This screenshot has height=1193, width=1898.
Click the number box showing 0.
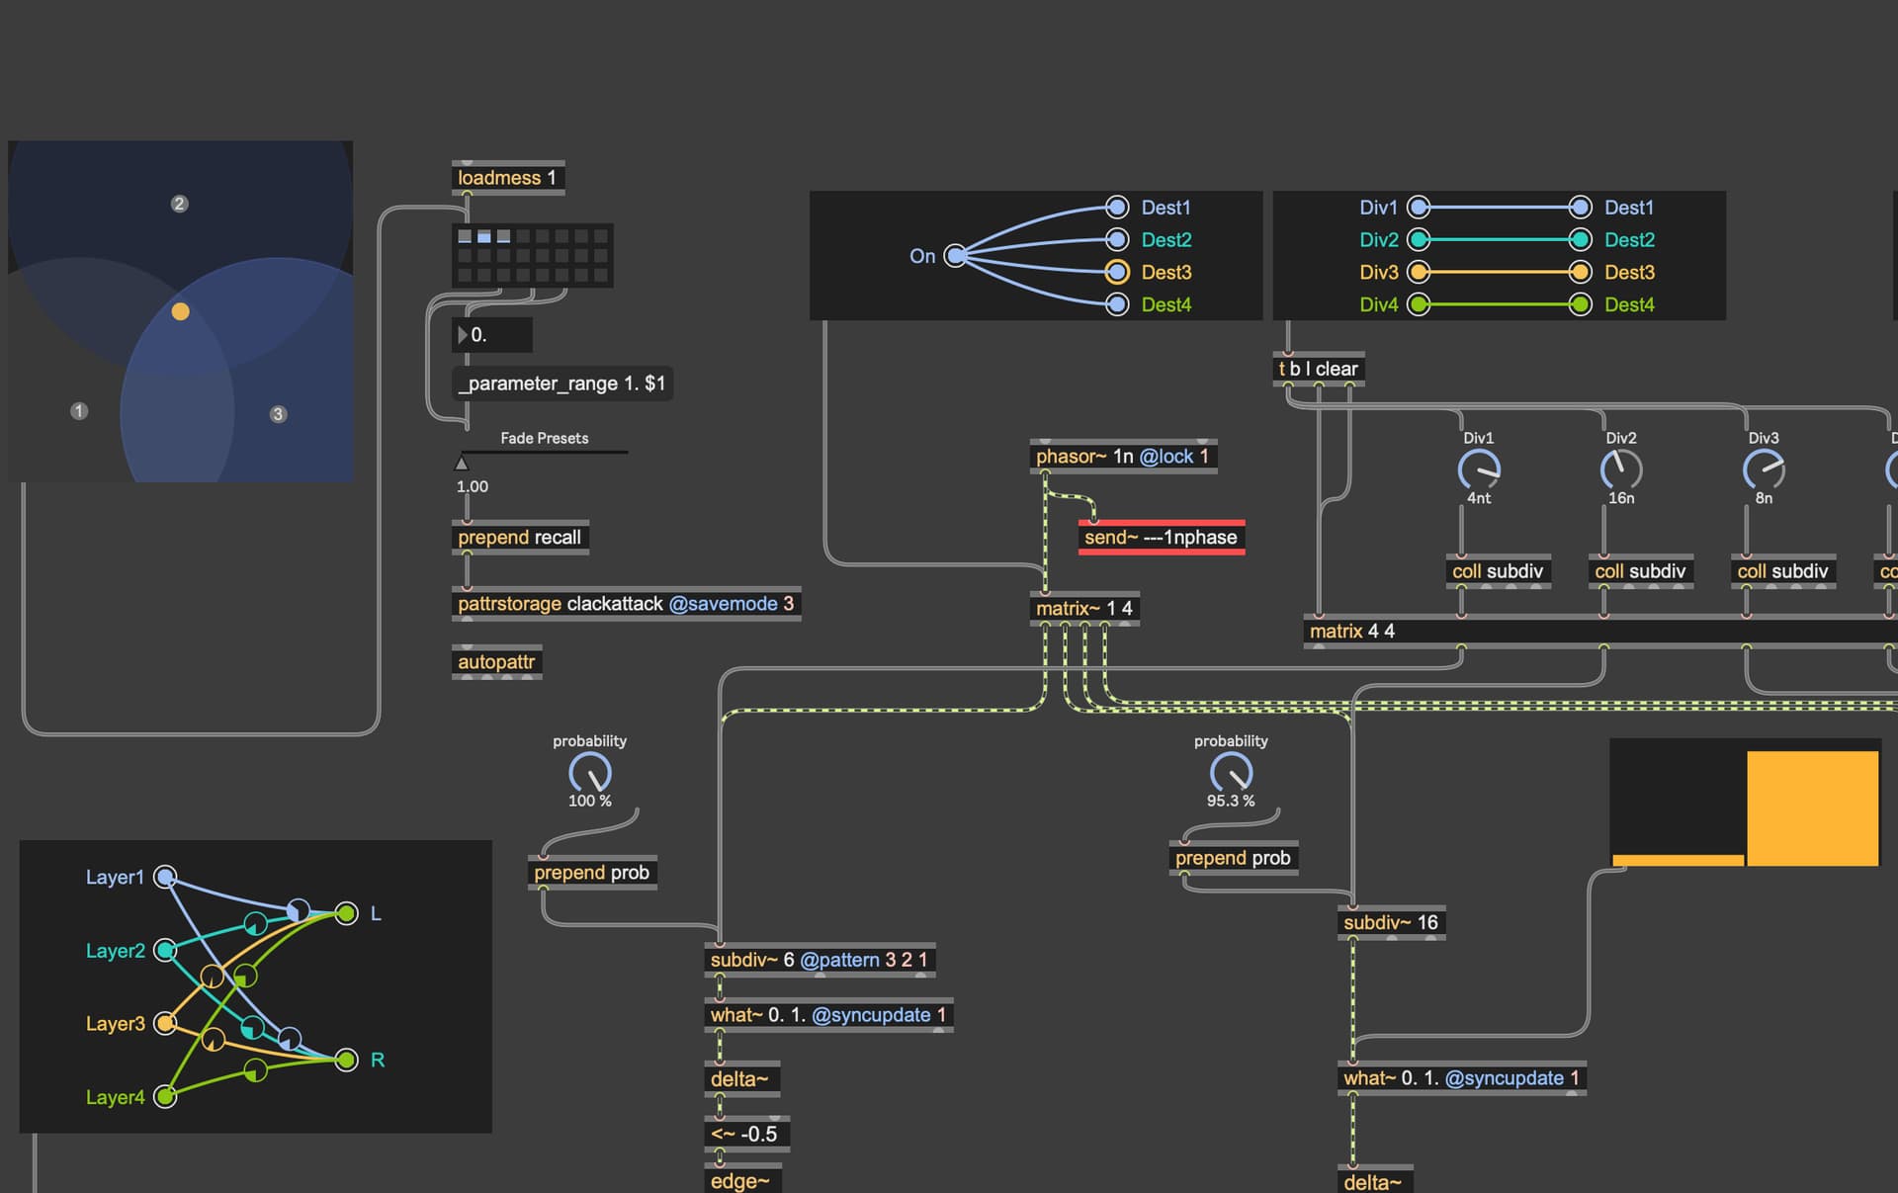click(492, 335)
